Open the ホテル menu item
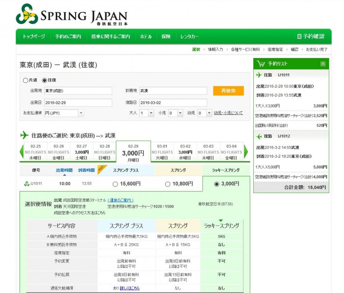Viewport: 344px width, 293px height. pyautogui.click(x=146, y=37)
